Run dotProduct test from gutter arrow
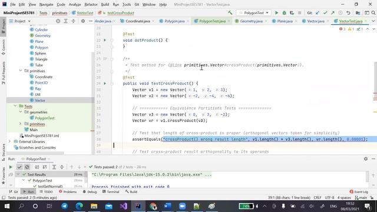 105,40
